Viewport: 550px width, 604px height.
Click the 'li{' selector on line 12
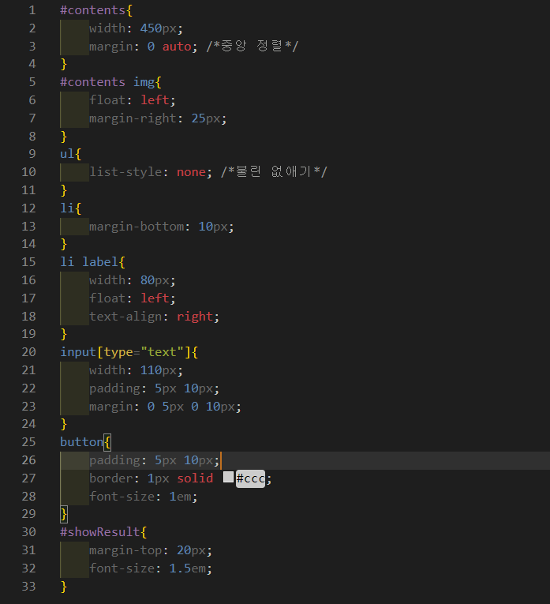pyautogui.click(x=70, y=208)
